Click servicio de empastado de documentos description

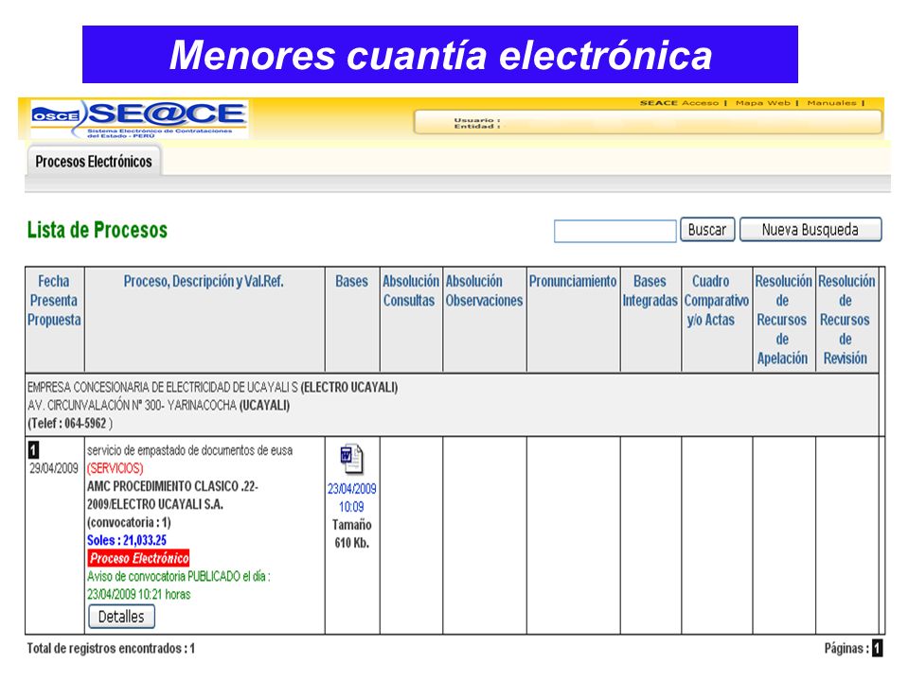coord(189,450)
